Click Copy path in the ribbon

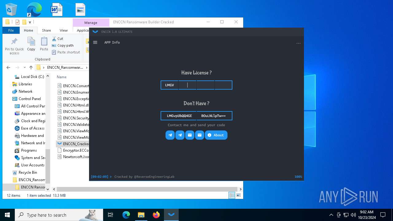point(63,45)
